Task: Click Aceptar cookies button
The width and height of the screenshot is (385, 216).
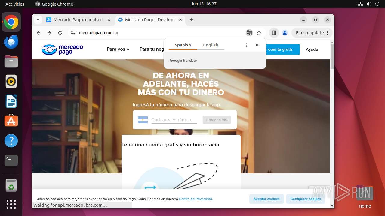Action: click(266, 199)
